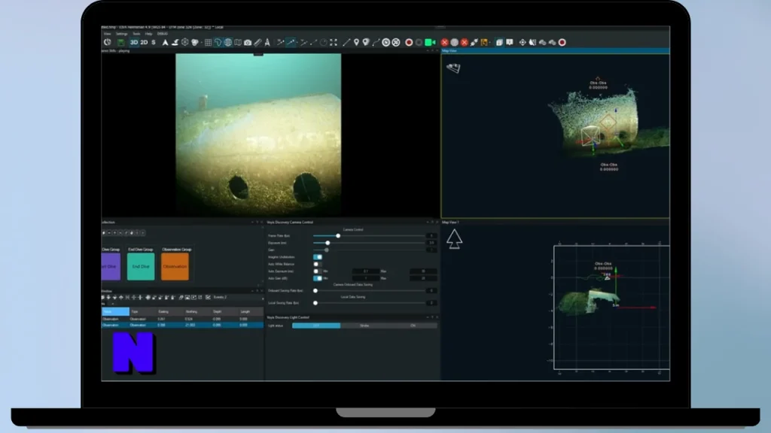Open the folded map icon
Image resolution: width=771 pixels, height=433 pixels.
pos(238,43)
